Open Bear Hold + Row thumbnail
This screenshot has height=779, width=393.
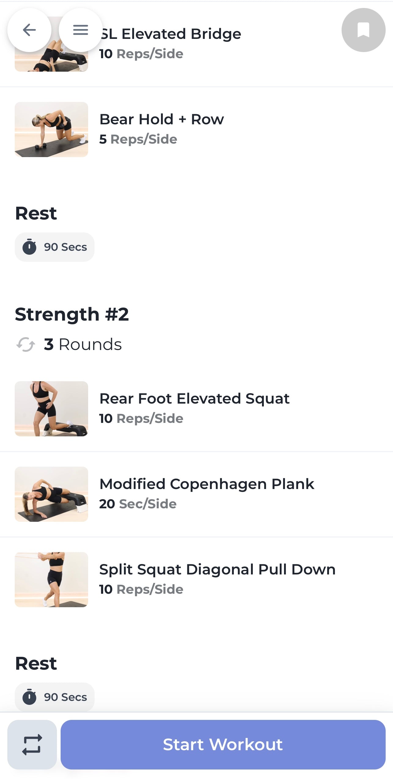pyautogui.click(x=51, y=130)
